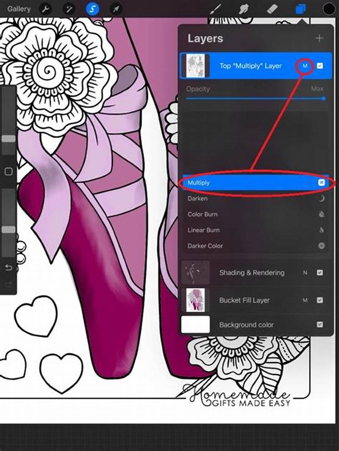Toggle visibility of Shading & Rendering layer
This screenshot has width=339, height=451.
[320, 273]
